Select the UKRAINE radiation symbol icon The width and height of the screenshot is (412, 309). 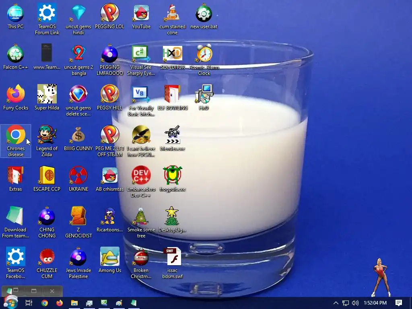click(x=78, y=179)
